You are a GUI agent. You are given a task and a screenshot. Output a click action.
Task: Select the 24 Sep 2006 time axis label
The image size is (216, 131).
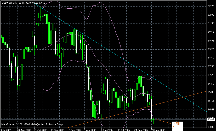(x=141, y=130)
